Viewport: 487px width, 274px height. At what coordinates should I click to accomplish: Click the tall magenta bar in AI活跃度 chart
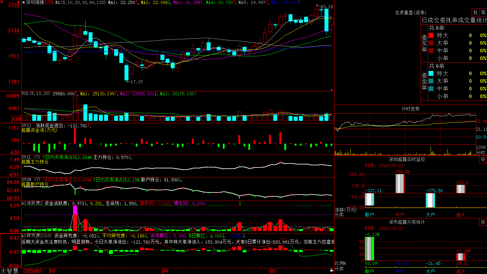75,210
